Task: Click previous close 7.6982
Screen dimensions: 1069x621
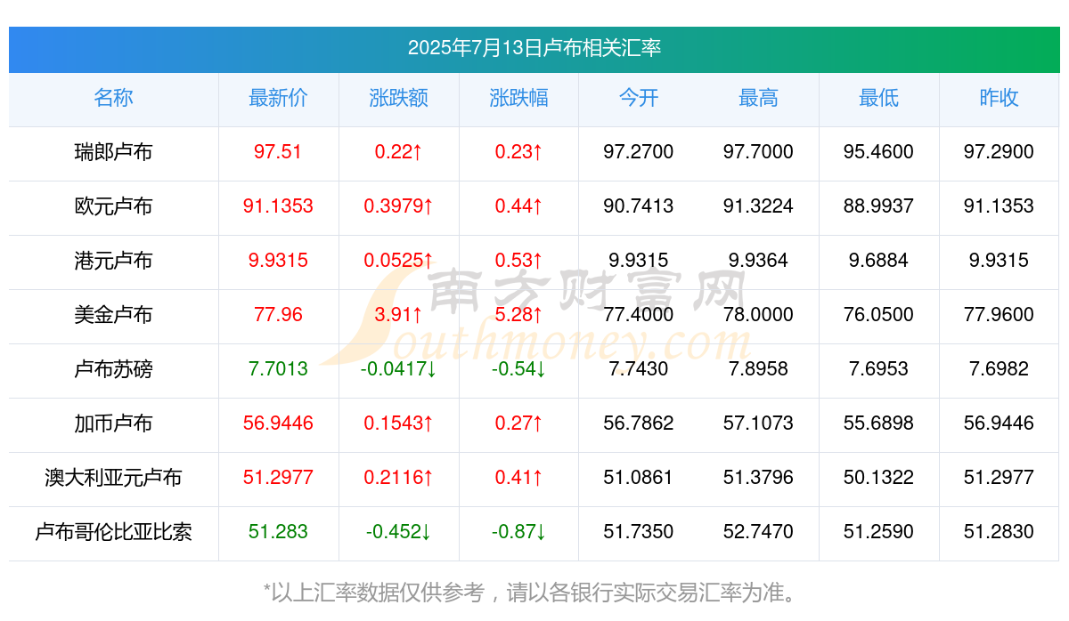Action: [x=999, y=369]
